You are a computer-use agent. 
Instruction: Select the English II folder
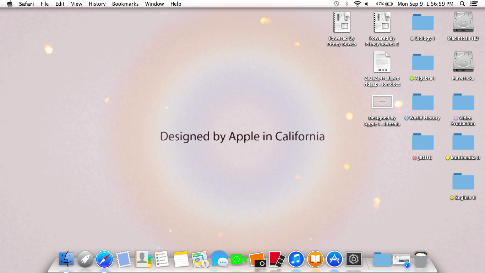pyautogui.click(x=463, y=181)
